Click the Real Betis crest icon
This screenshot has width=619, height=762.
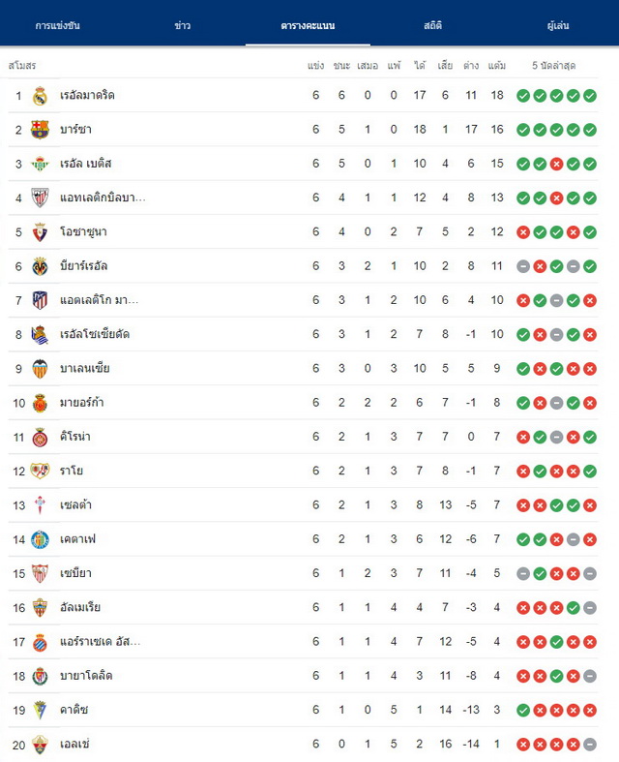pyautogui.click(x=40, y=164)
